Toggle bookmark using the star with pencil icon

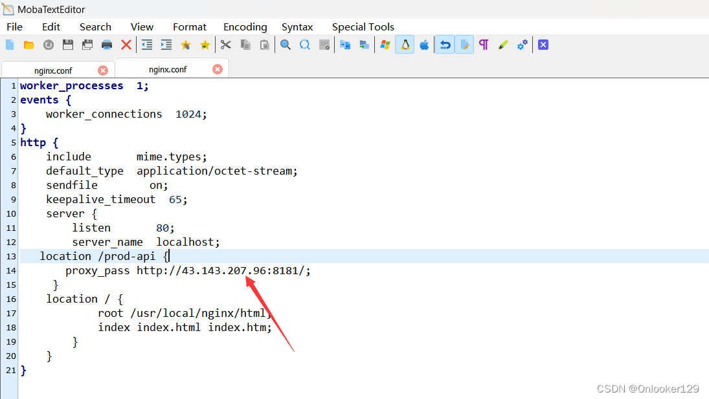tap(186, 45)
